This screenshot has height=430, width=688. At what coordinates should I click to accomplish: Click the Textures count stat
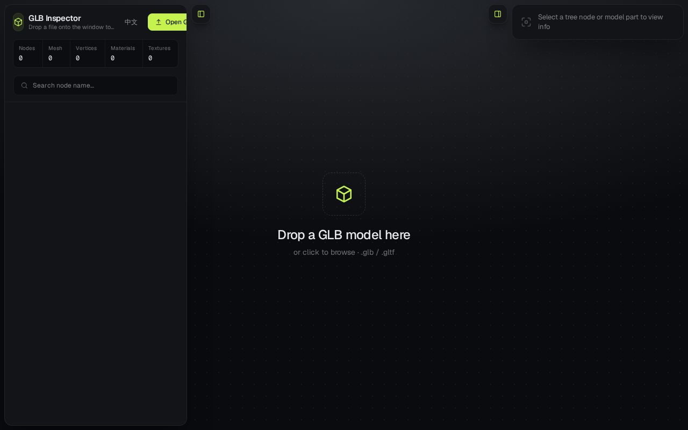160,53
